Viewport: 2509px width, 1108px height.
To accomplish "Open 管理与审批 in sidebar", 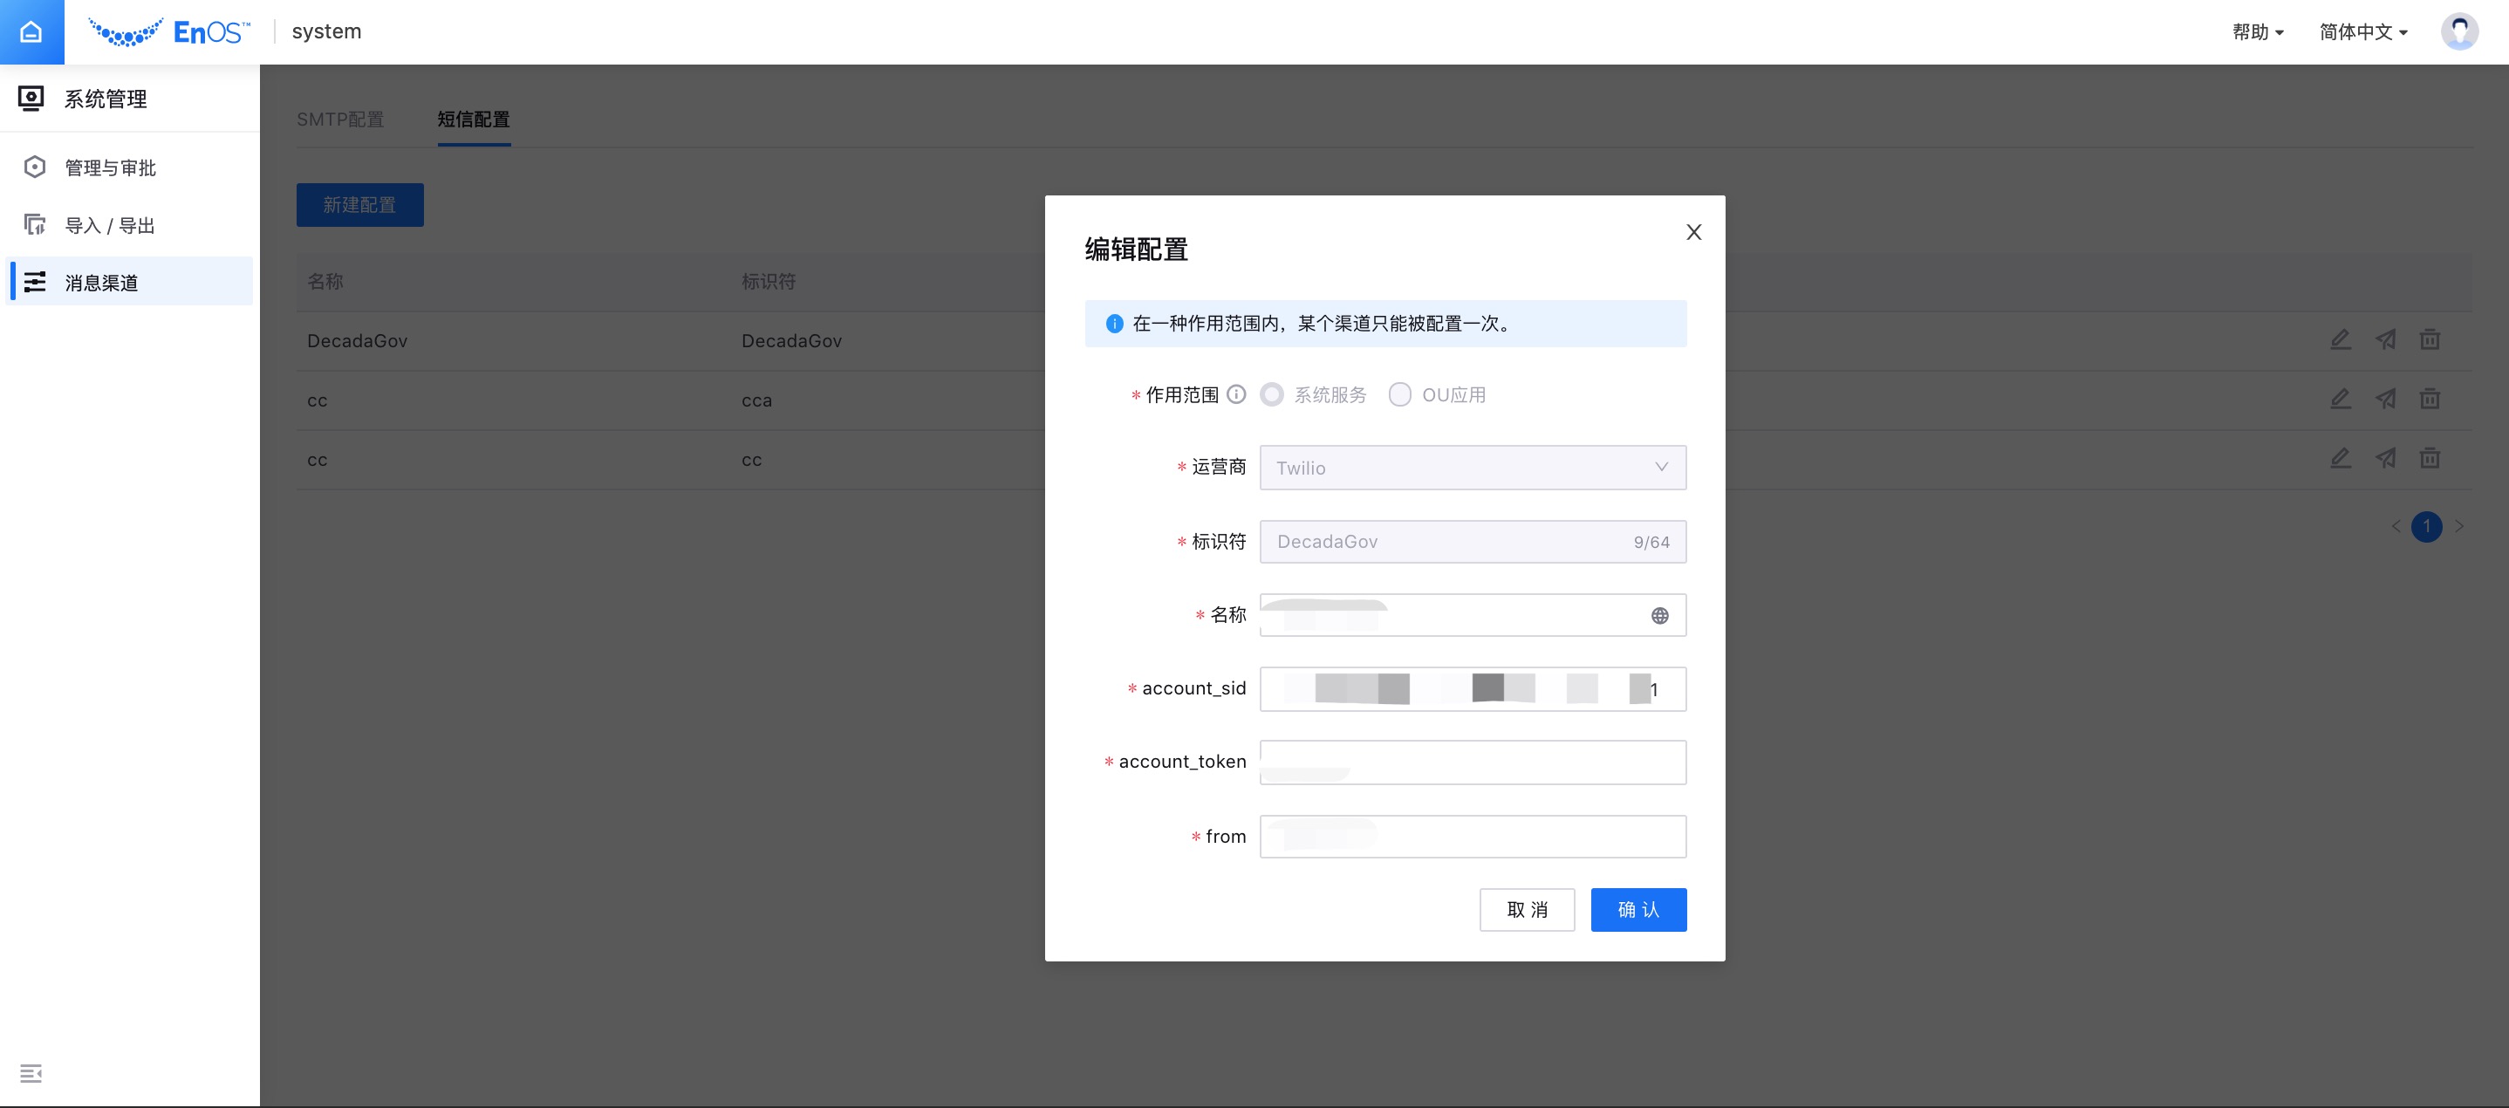I will coord(110,168).
